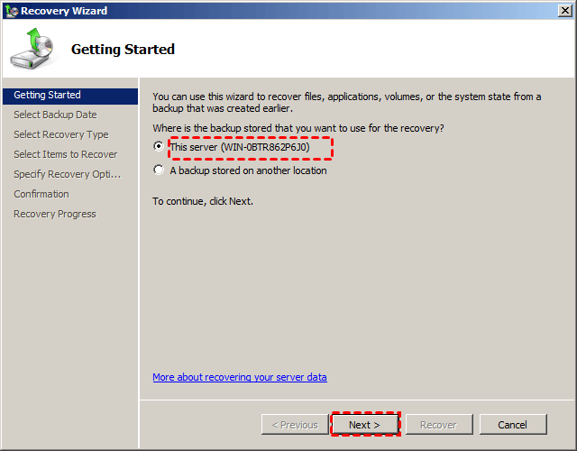Go to Getting Started step in sidebar

[x=47, y=95]
